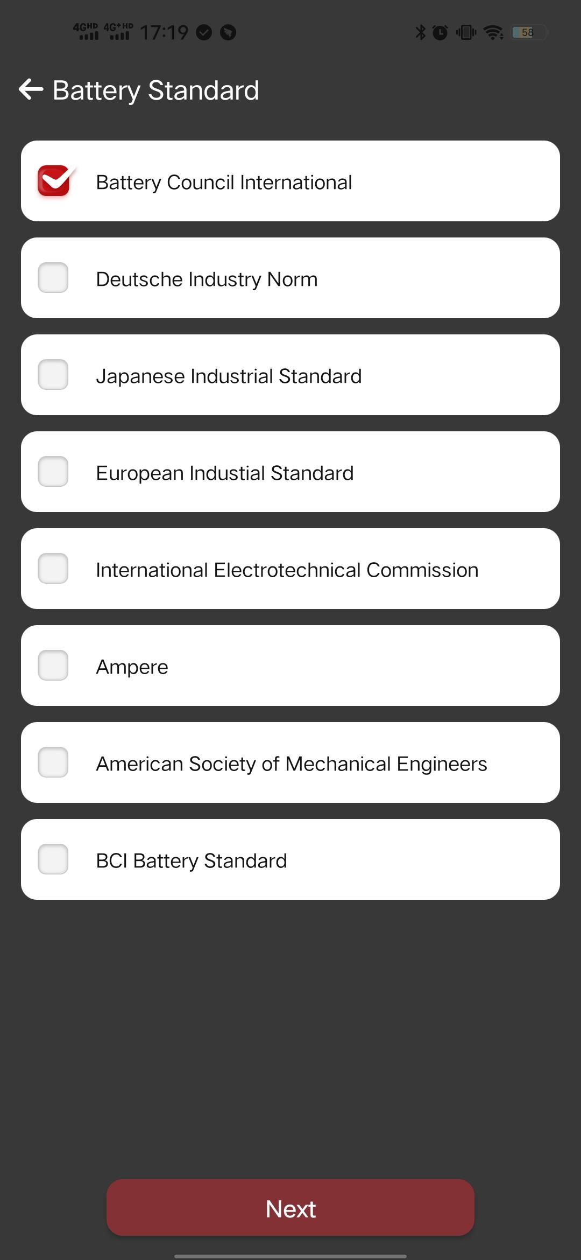
Task: Check the Deutsche Industry Norm checkbox
Action: click(53, 278)
